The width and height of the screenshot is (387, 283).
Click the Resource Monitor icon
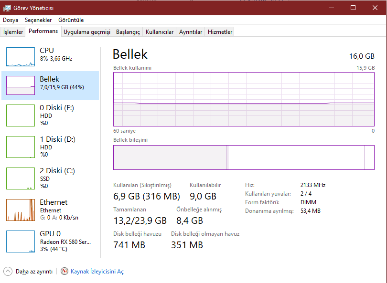click(64, 271)
